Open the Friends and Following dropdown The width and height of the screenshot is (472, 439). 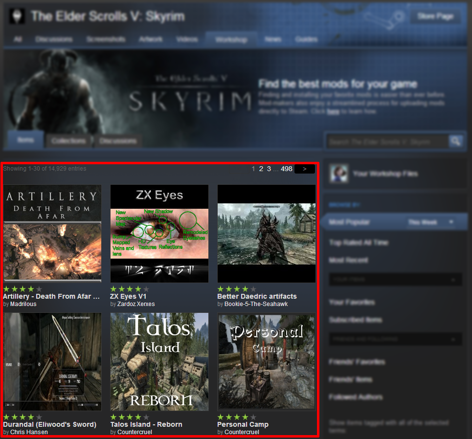395,339
